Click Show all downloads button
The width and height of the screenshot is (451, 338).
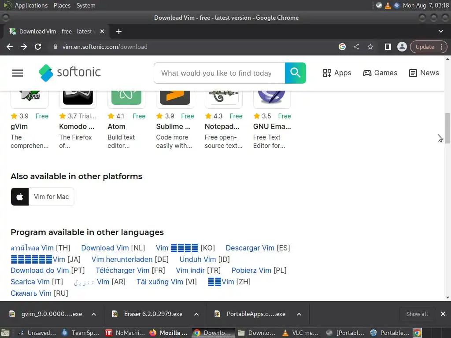(x=417, y=314)
